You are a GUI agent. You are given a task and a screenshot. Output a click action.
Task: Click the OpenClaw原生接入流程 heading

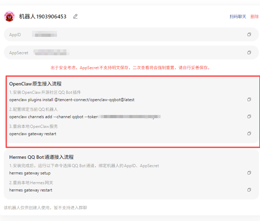tap(35, 84)
